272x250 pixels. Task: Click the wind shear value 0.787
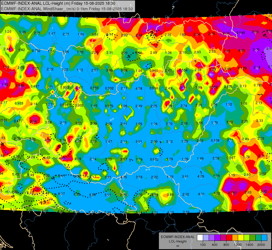[x=233, y=193]
